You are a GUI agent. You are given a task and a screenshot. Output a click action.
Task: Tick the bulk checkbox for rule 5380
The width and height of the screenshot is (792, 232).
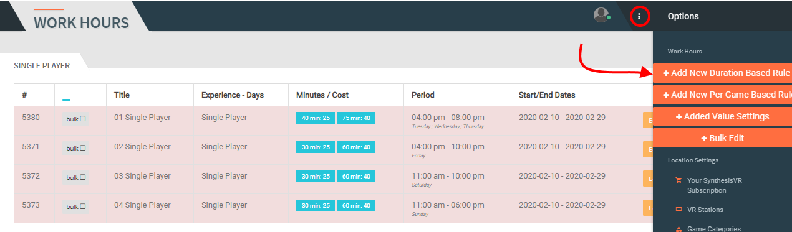pos(83,119)
